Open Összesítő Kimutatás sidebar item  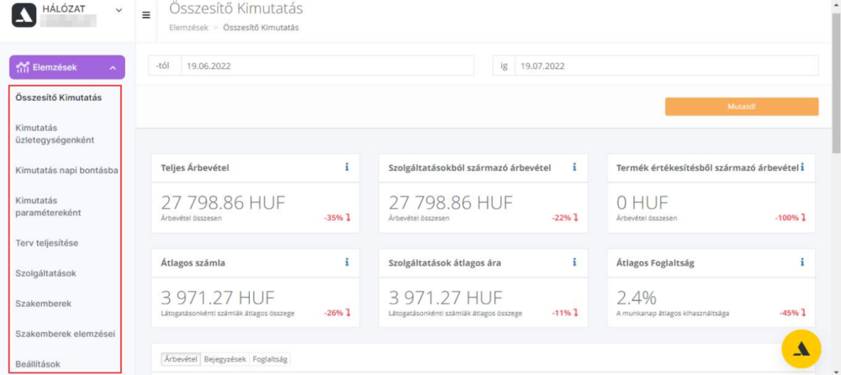(59, 98)
